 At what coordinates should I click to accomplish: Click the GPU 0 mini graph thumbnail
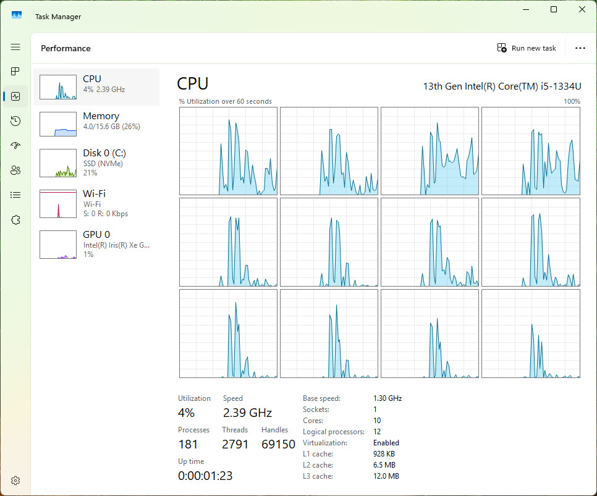pyautogui.click(x=58, y=245)
